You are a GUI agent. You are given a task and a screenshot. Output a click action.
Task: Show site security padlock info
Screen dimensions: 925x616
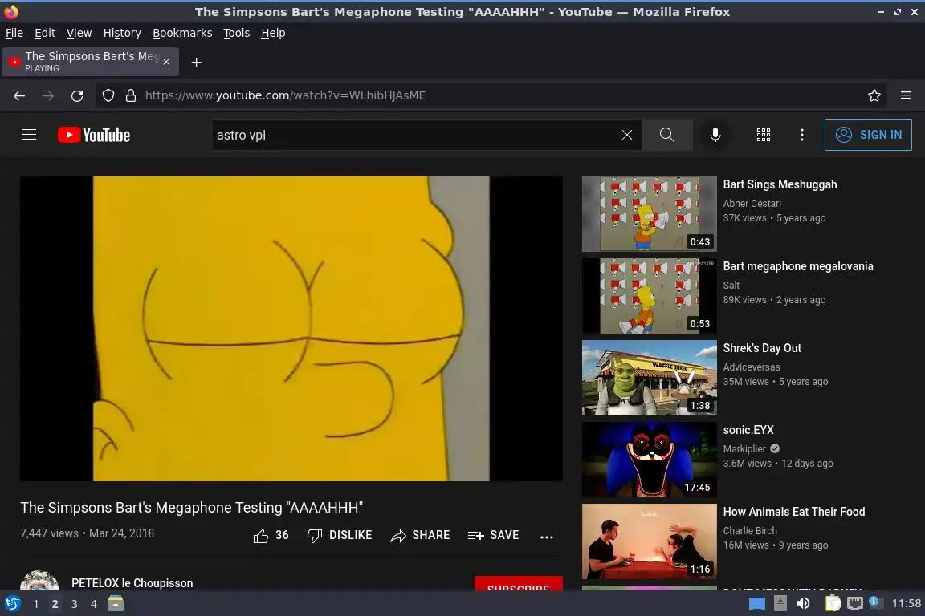[131, 95]
